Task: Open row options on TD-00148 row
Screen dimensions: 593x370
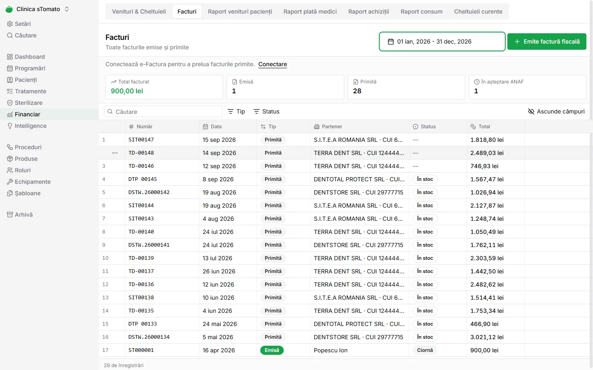Action: tap(115, 153)
